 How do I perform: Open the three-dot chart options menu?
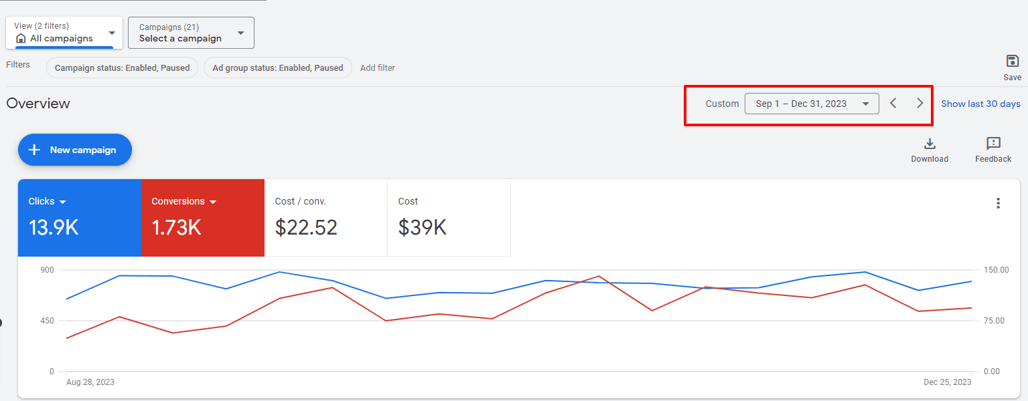(x=998, y=203)
